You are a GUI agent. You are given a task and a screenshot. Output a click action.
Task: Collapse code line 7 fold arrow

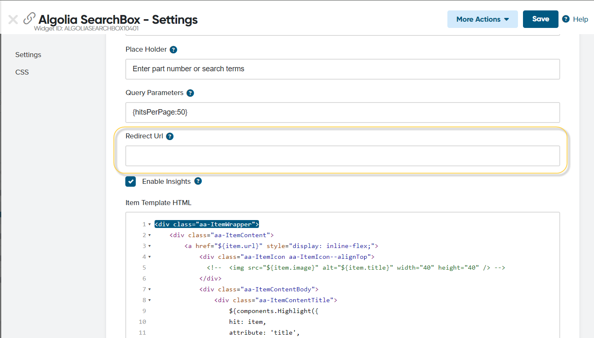(150, 289)
